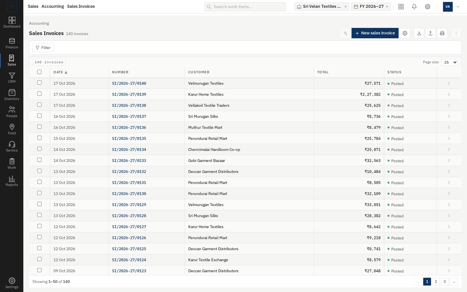Open the Finance module

click(x=12, y=44)
